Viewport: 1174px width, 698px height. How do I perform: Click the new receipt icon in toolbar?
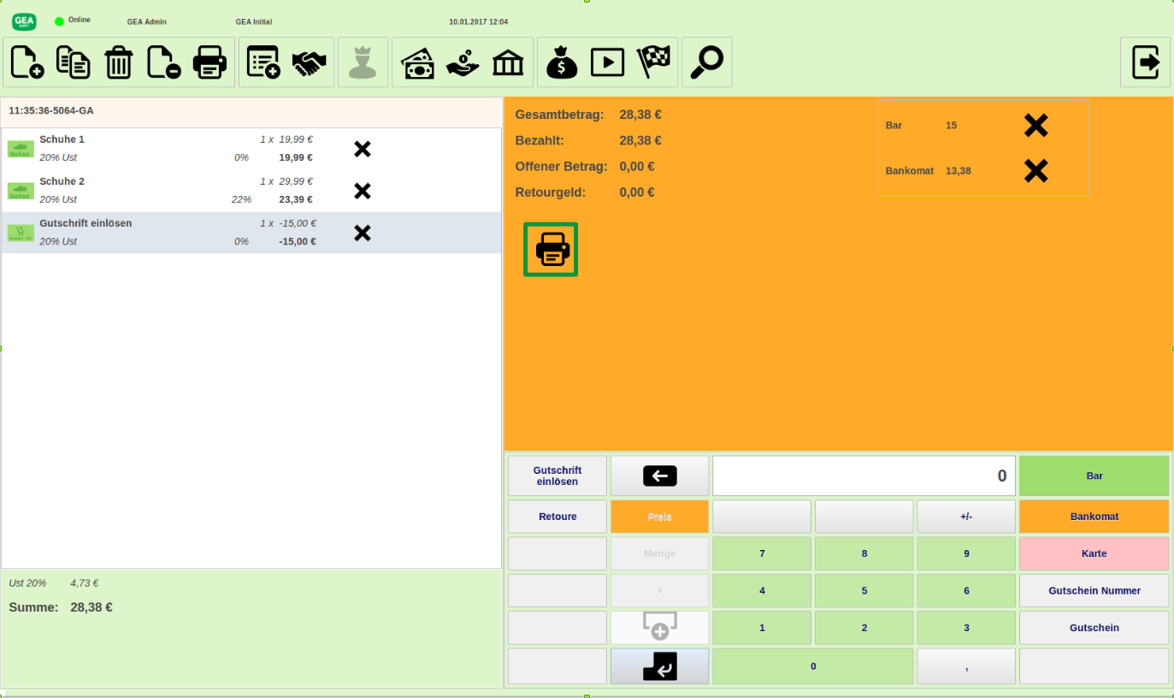27,62
